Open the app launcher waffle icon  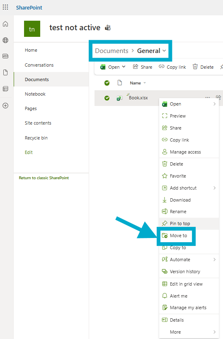tap(5, 7)
